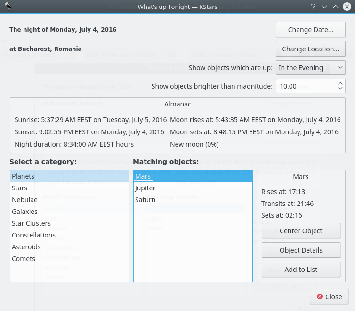Select the Stars category

point(20,188)
